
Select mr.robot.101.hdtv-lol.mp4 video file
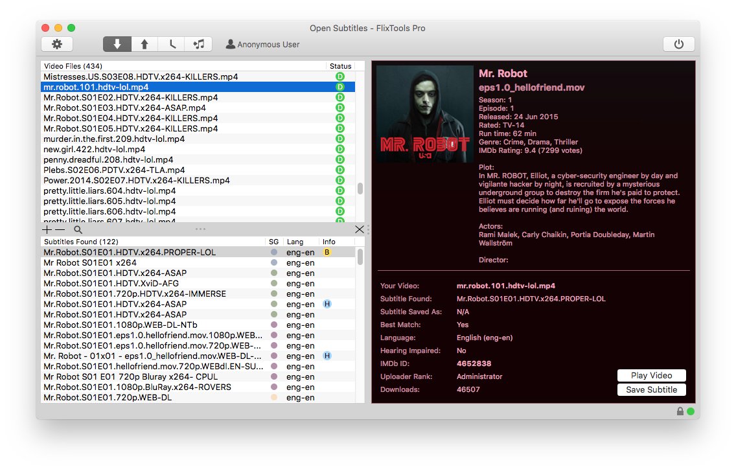pos(198,87)
